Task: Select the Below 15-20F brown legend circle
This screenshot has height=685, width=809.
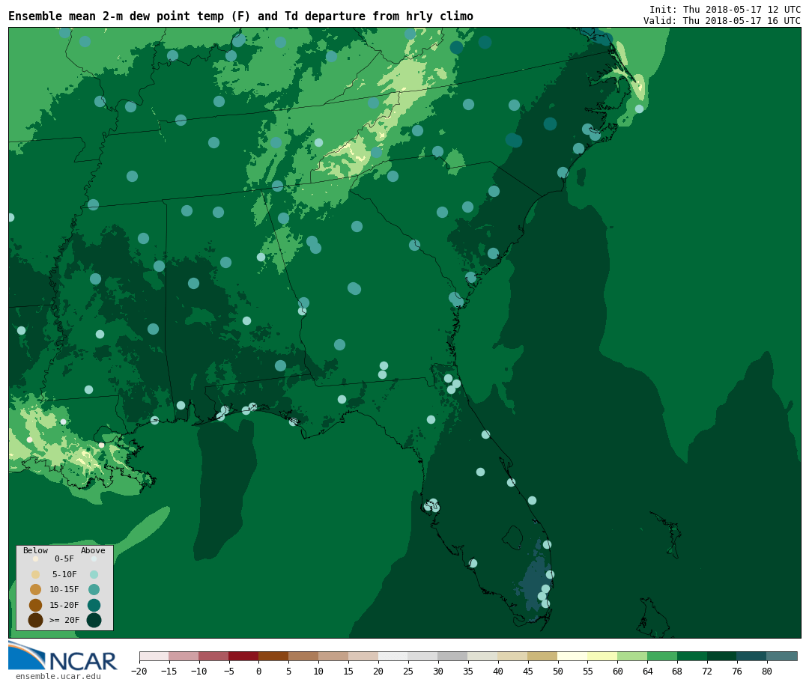Action: 36,605
